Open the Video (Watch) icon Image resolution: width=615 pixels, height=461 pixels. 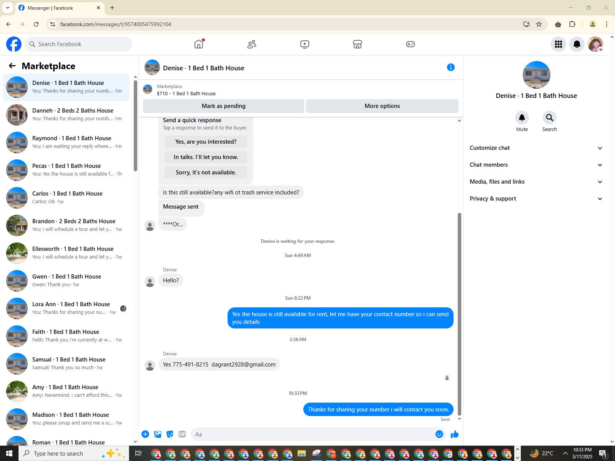[305, 44]
